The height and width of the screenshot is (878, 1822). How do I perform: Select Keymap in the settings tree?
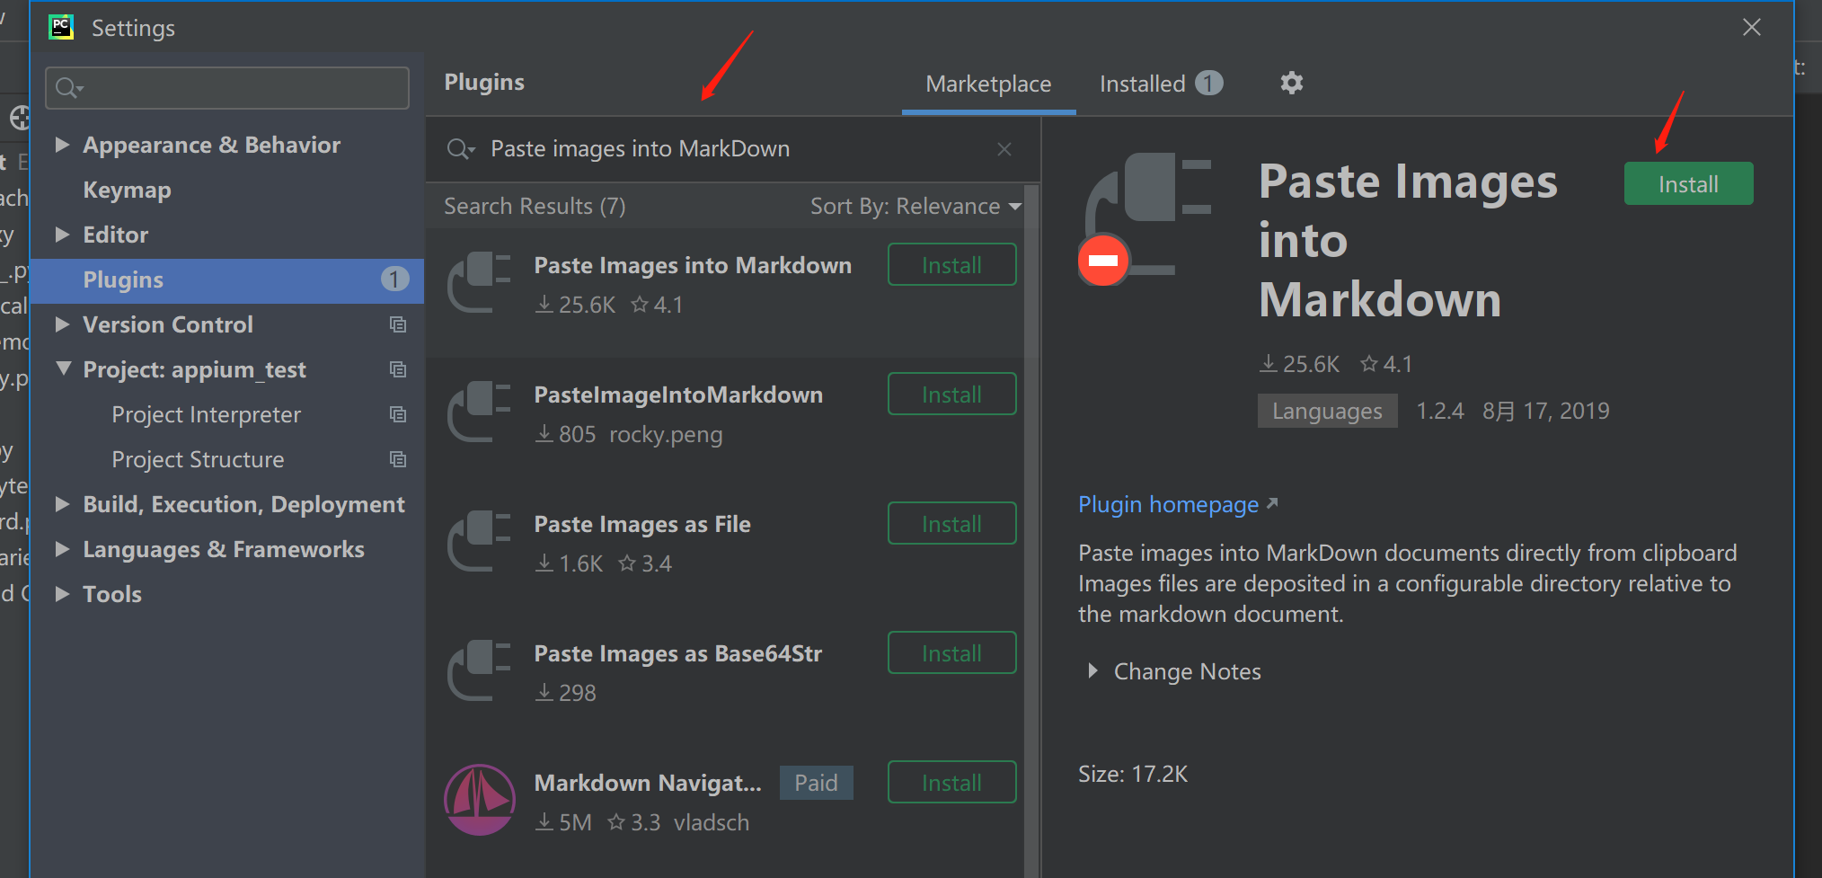[x=127, y=190]
